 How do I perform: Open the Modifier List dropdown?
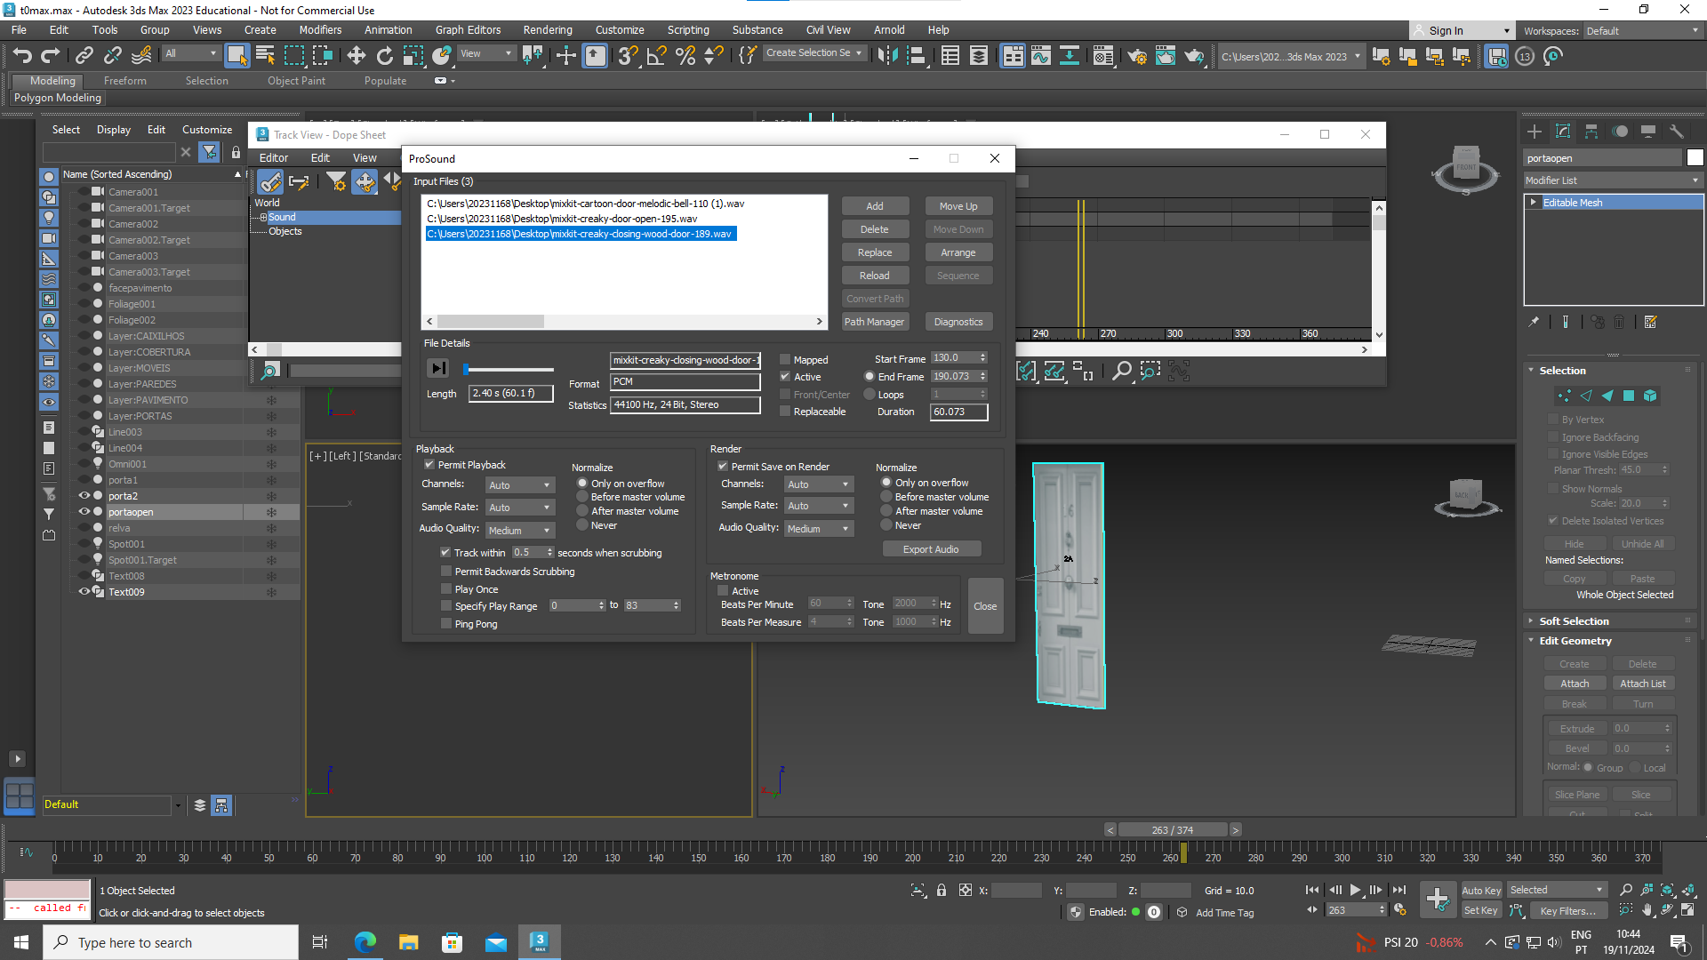point(1613,180)
